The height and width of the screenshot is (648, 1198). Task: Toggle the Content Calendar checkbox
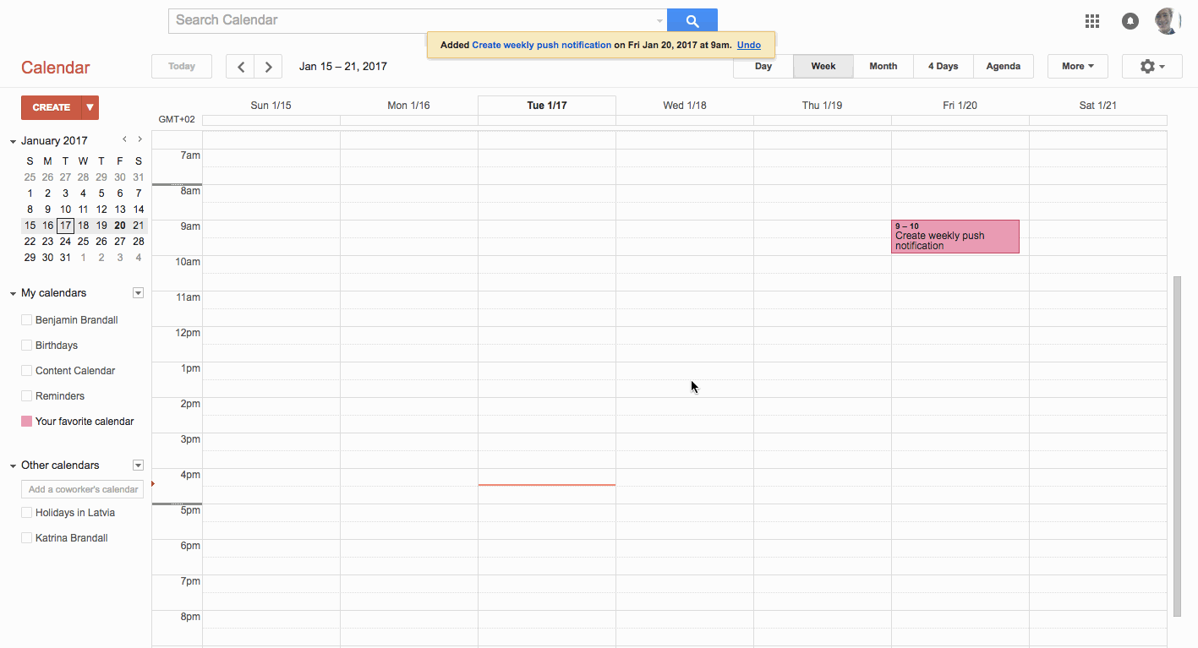[26, 371]
